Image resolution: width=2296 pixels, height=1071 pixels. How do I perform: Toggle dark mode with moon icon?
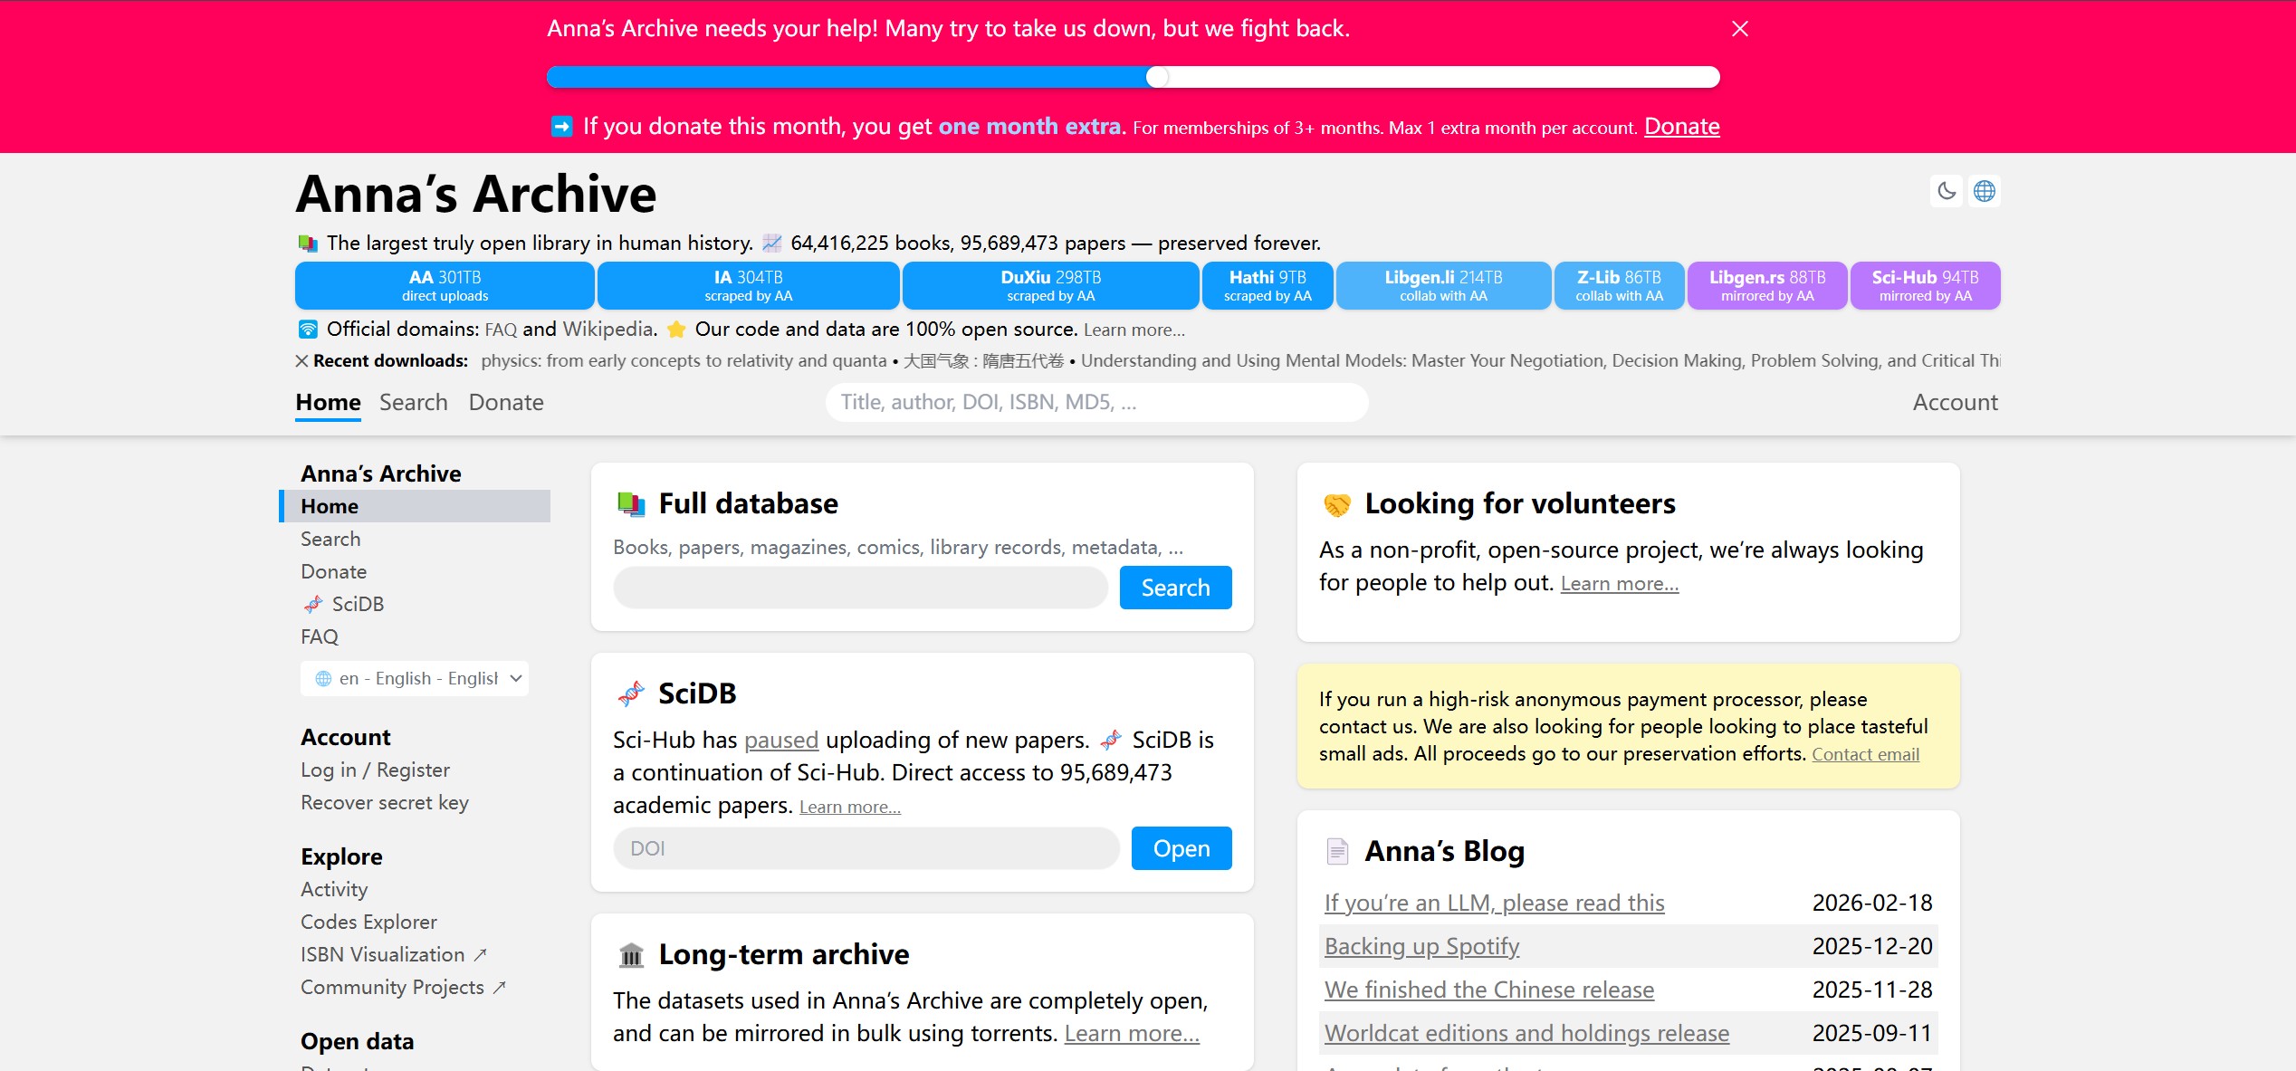tap(1947, 191)
